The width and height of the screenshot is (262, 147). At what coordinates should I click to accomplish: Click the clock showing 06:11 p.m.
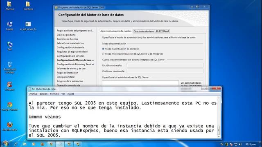[251, 144]
